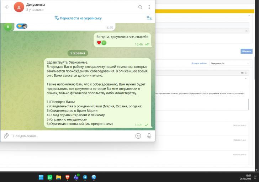Open the notification bell in system tray
The width and height of the screenshot is (259, 182).
pos(255,177)
